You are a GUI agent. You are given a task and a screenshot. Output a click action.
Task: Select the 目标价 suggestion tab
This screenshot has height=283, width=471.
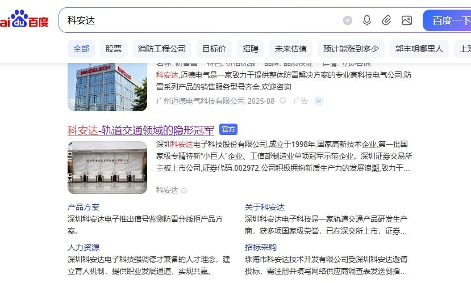(214, 49)
